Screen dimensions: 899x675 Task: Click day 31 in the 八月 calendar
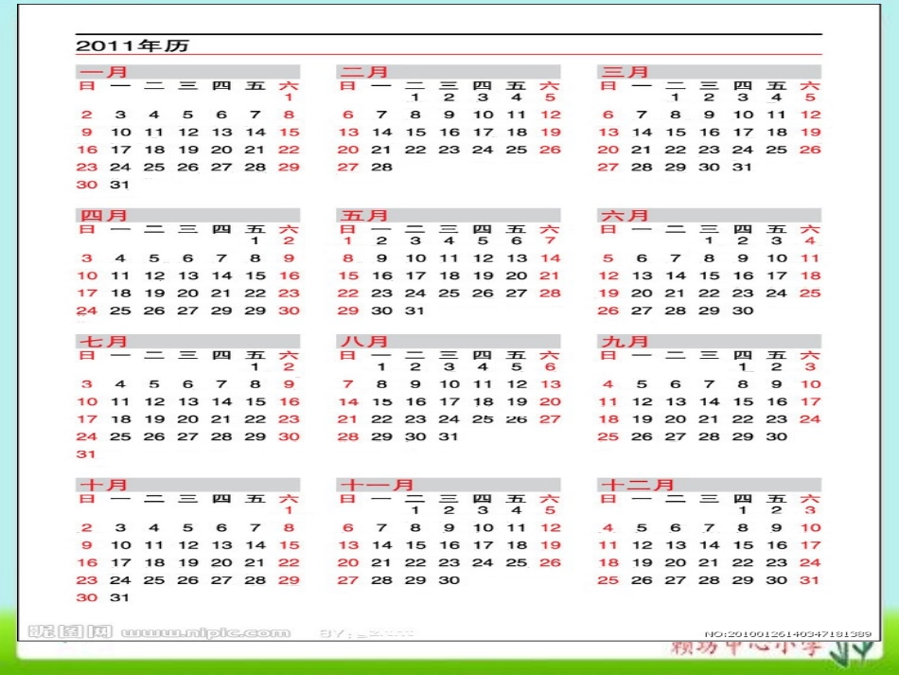449,437
